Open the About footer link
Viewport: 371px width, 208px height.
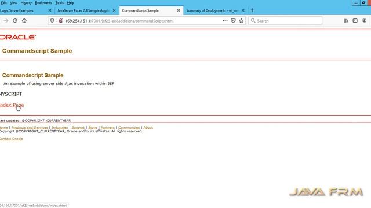(148, 127)
